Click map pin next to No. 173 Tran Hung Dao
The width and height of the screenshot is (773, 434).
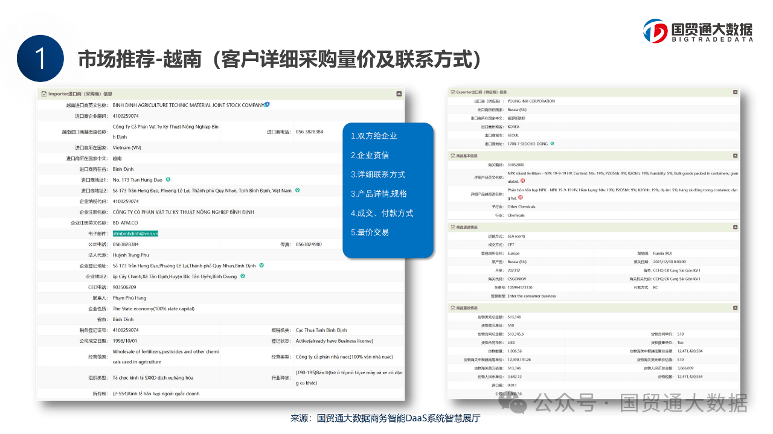[x=168, y=179]
